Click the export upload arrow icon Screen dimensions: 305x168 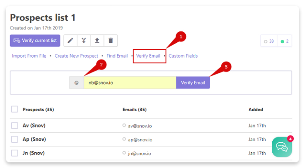coord(97,41)
